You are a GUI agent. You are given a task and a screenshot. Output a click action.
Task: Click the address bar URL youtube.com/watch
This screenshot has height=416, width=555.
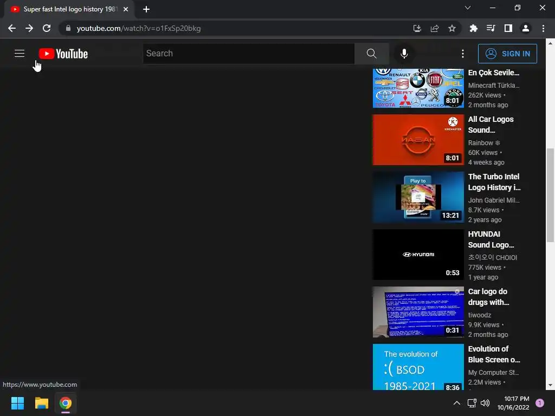click(138, 28)
